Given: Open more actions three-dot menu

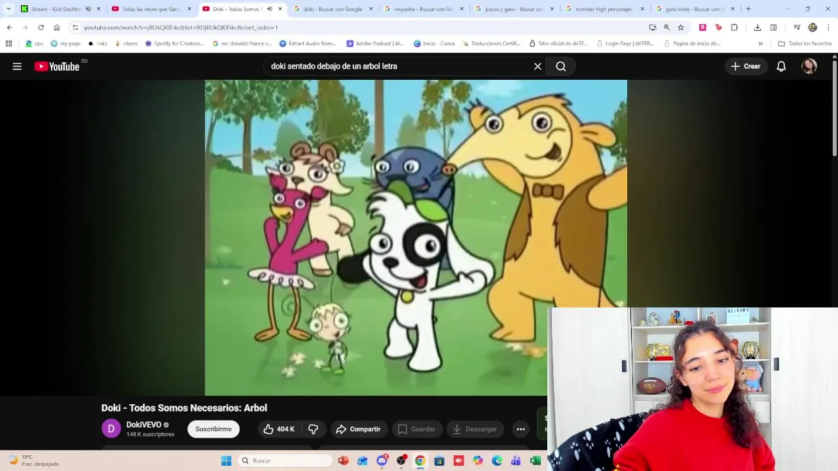Looking at the screenshot, I should 520,429.
